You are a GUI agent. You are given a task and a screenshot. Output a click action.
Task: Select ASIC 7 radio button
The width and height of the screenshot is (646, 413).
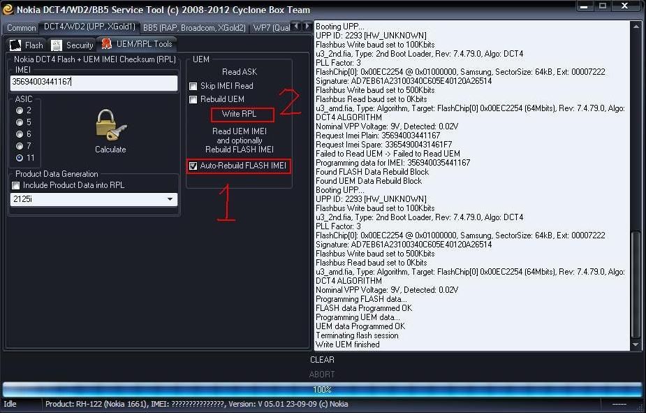point(20,146)
